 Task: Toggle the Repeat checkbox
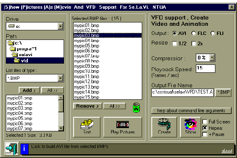205,128
